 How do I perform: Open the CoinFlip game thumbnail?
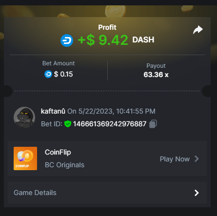point(25,158)
